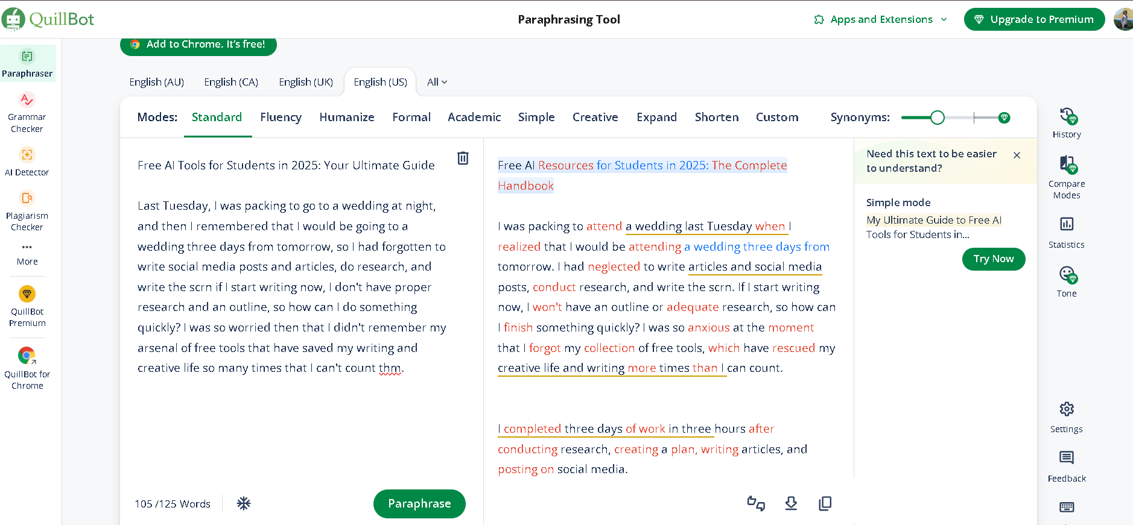Select the English (US) tab

point(380,82)
